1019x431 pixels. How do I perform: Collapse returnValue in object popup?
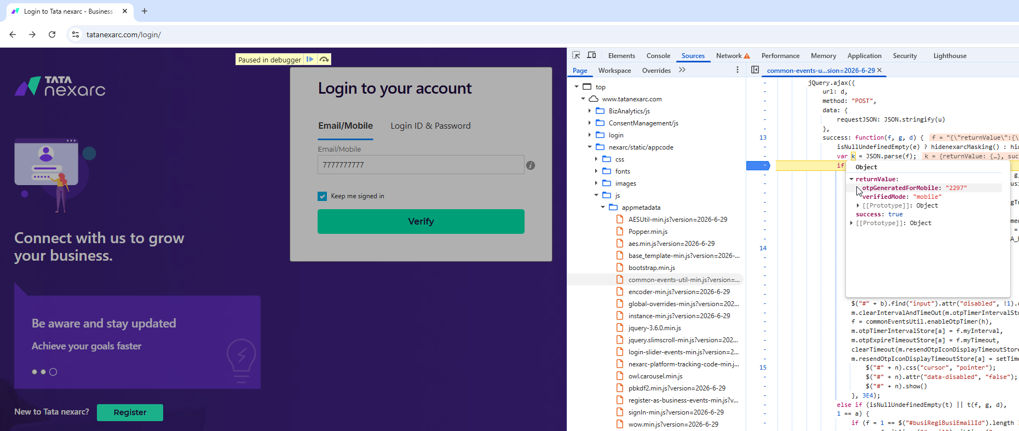851,179
